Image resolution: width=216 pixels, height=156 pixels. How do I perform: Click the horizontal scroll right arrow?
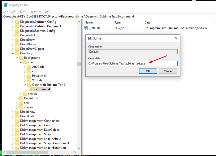(75, 152)
